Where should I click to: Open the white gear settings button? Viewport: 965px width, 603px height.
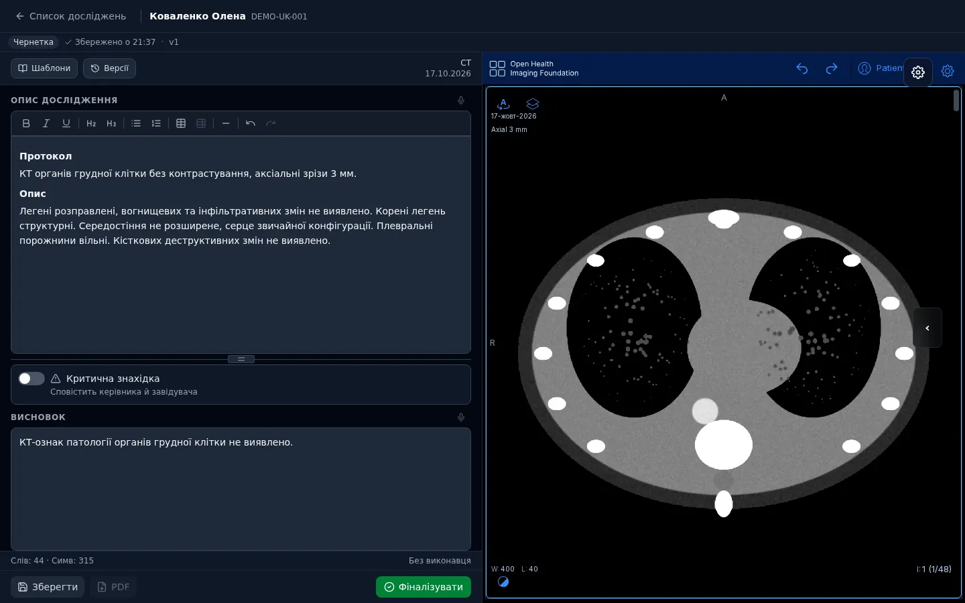pos(918,72)
